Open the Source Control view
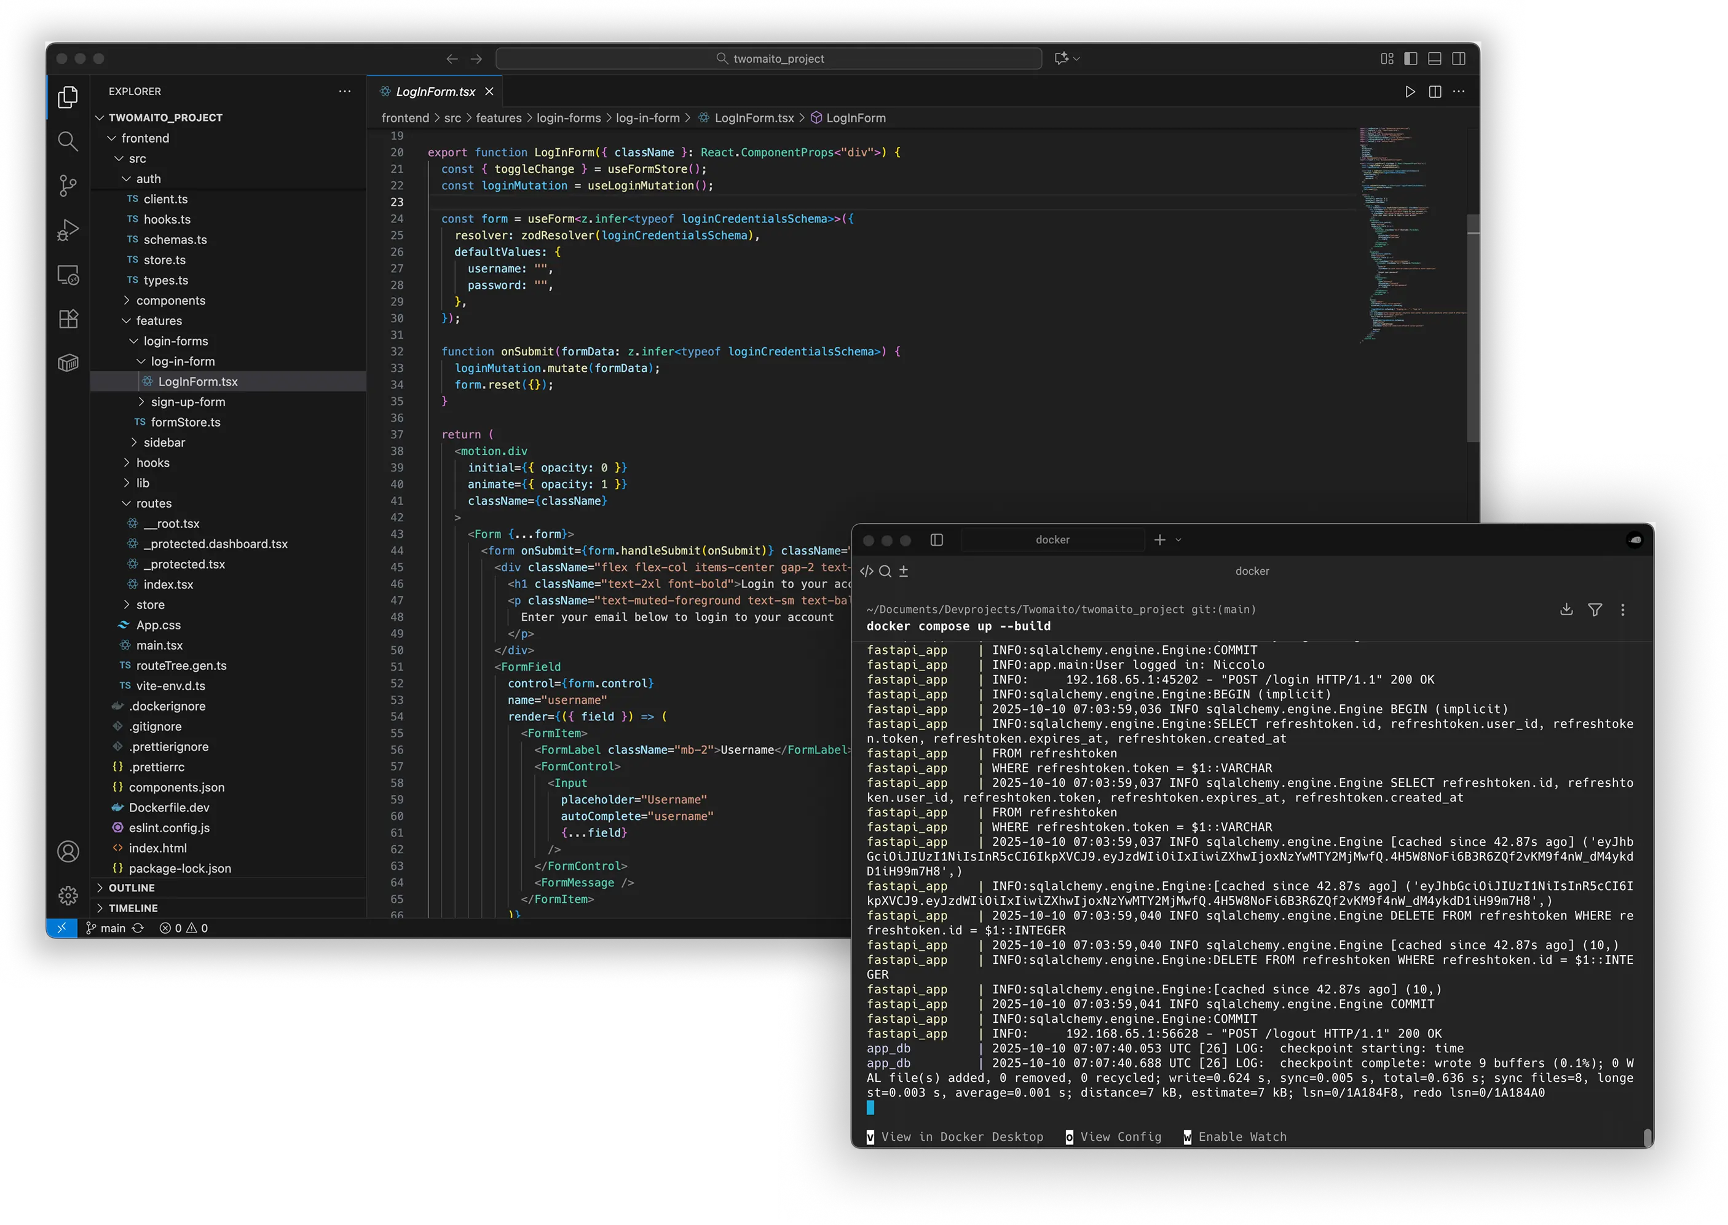1728x1225 pixels. (x=68, y=186)
